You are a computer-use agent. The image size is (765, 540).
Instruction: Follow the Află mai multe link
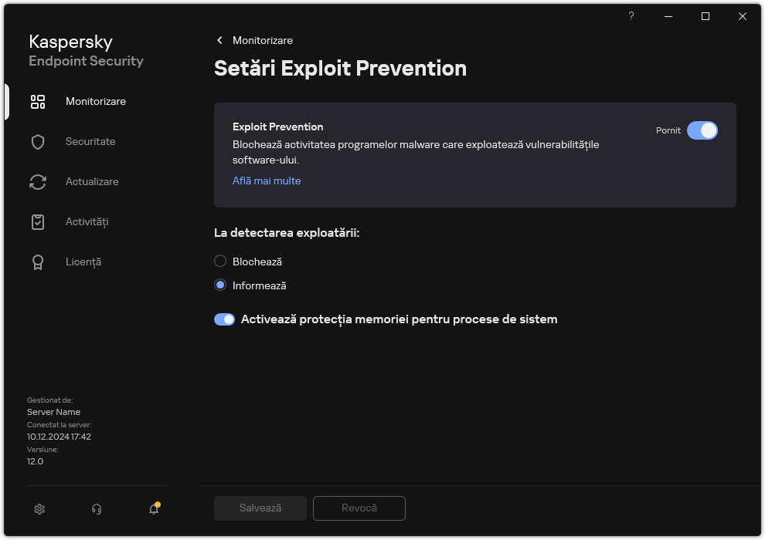coord(267,181)
